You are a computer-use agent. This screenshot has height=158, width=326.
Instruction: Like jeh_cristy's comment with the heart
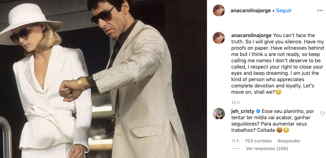pyautogui.click(x=322, y=114)
